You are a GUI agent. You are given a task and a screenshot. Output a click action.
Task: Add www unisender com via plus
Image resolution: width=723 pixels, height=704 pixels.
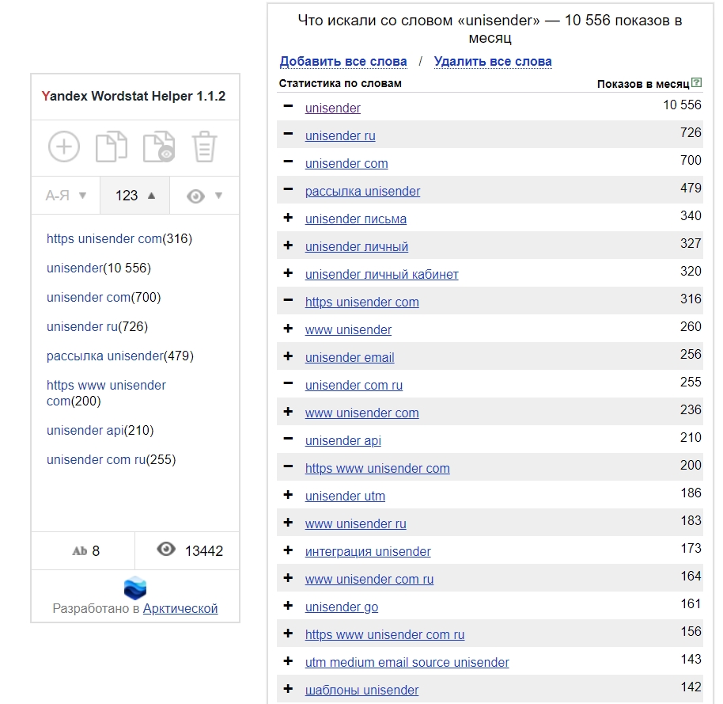[x=288, y=411]
